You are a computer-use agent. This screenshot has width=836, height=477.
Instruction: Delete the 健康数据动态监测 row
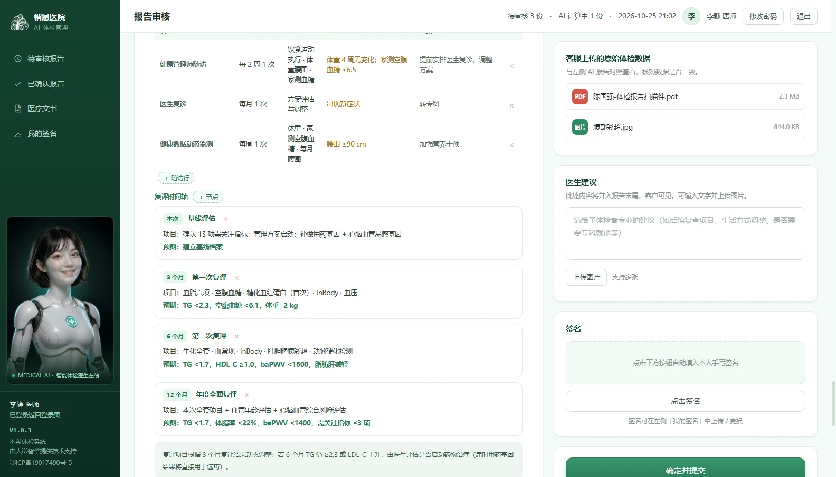coord(511,145)
